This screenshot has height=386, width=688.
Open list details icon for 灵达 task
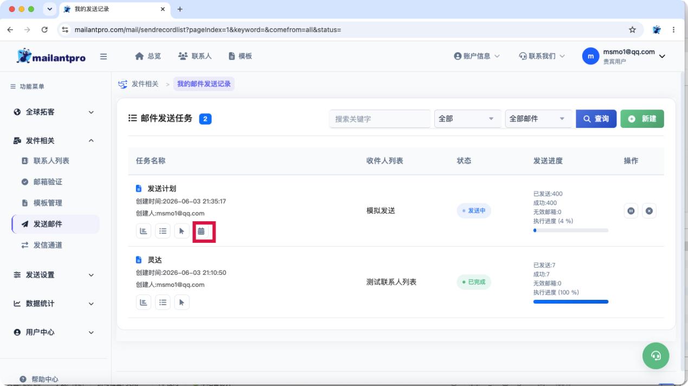pyautogui.click(x=163, y=302)
